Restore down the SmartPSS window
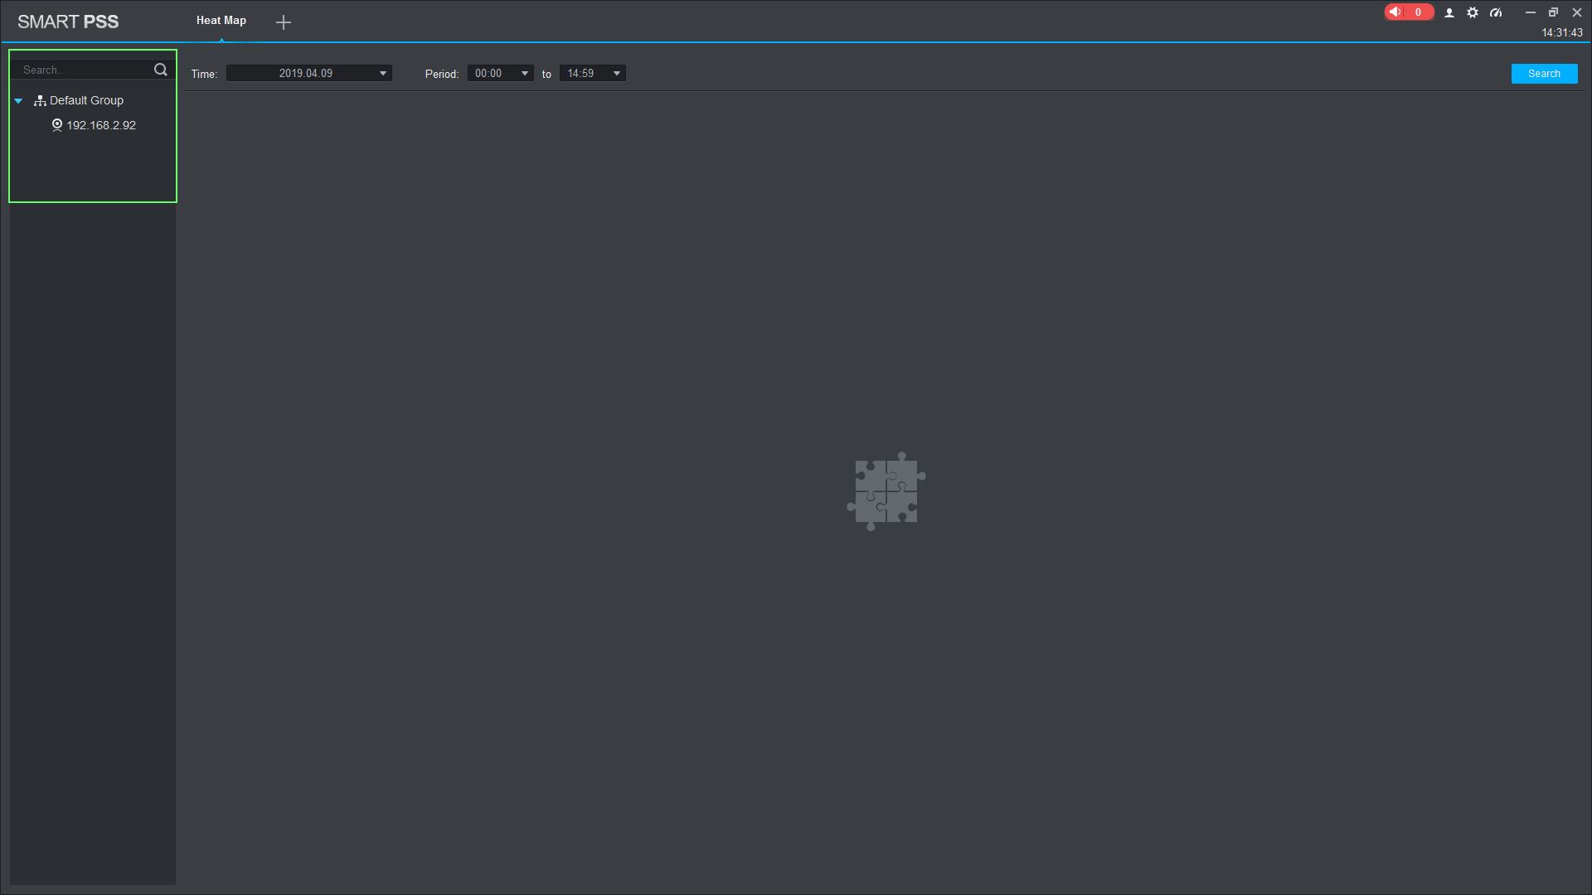1592x895 pixels. [1553, 12]
